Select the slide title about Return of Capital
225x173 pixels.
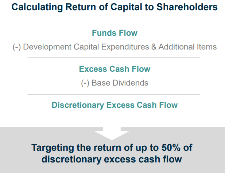[x=115, y=7]
